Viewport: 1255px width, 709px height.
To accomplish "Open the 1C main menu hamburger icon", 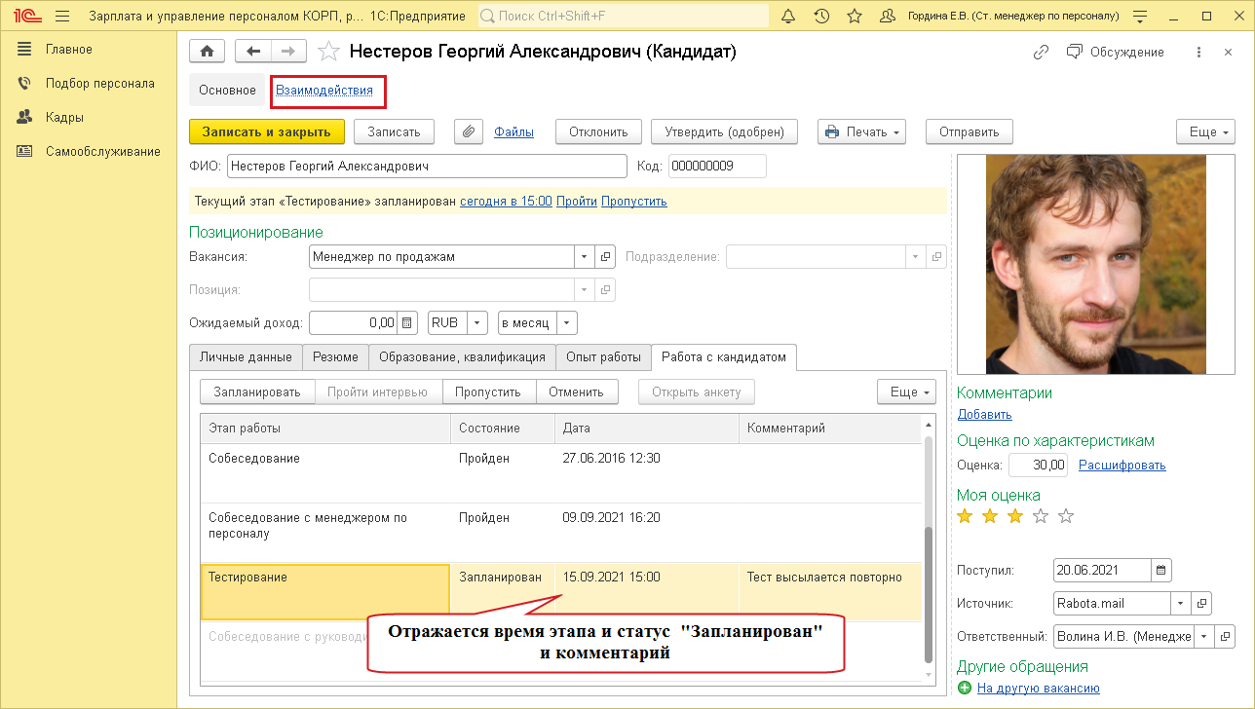I will tap(63, 17).
